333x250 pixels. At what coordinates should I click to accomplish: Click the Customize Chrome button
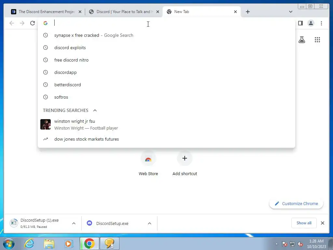coord(296,204)
